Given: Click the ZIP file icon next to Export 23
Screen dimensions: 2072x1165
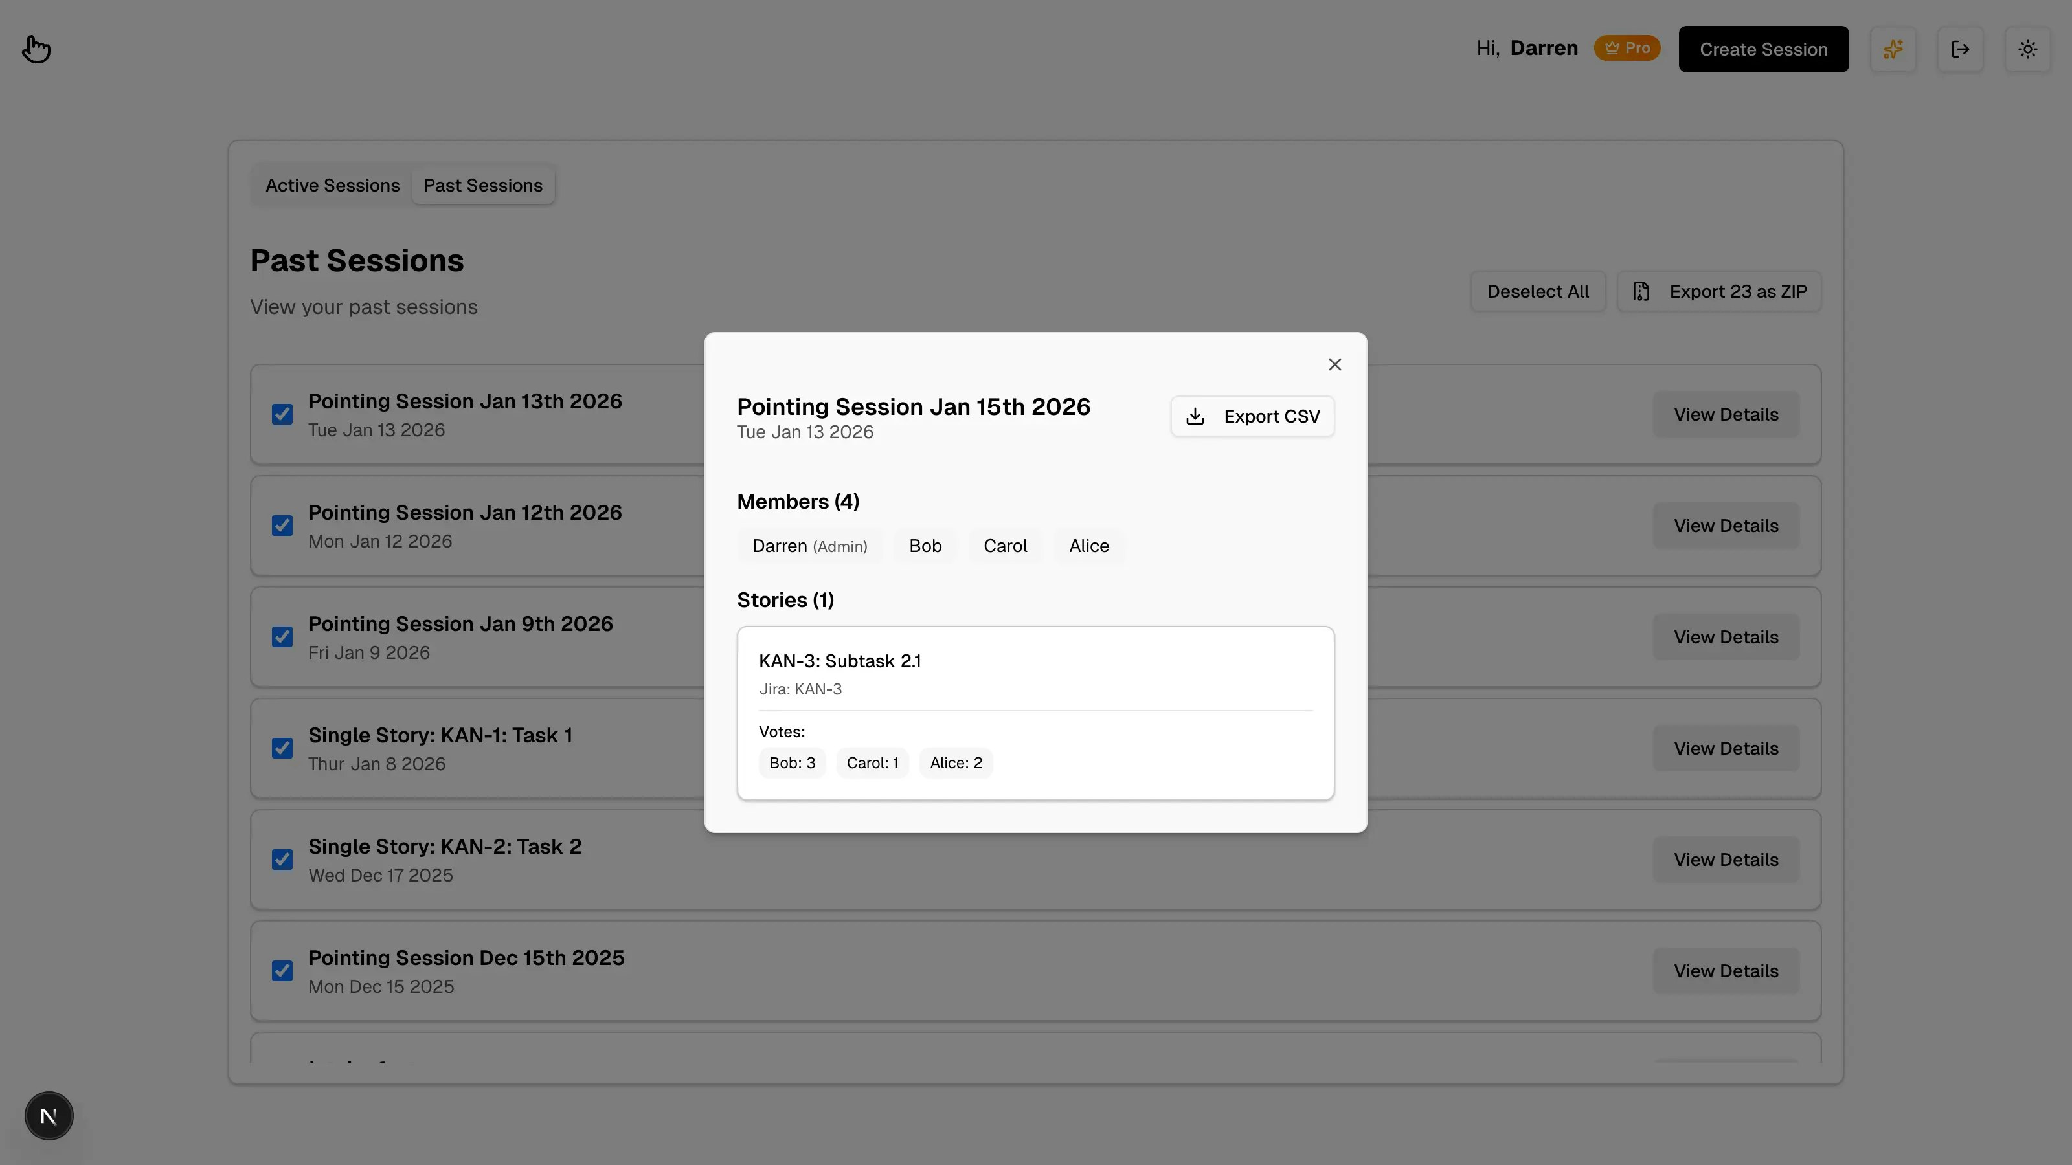Looking at the screenshot, I should point(1641,291).
